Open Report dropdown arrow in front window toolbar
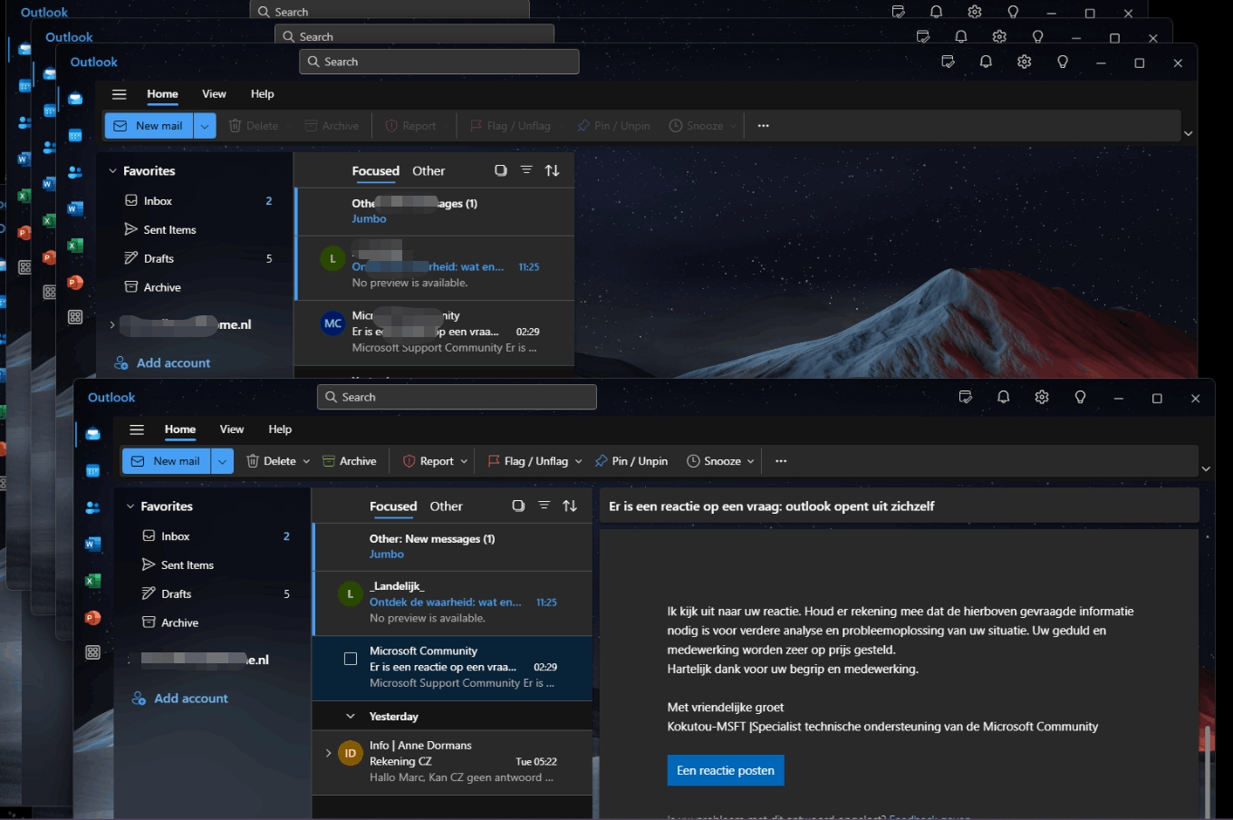 (464, 461)
